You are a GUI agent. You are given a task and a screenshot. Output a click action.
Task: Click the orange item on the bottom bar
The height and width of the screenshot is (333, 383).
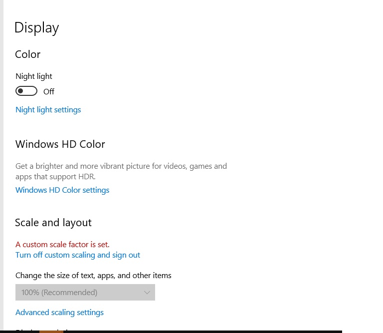[x=48, y=331]
